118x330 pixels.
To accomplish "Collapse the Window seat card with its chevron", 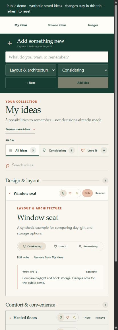I will pyautogui.click(x=10, y=193).
